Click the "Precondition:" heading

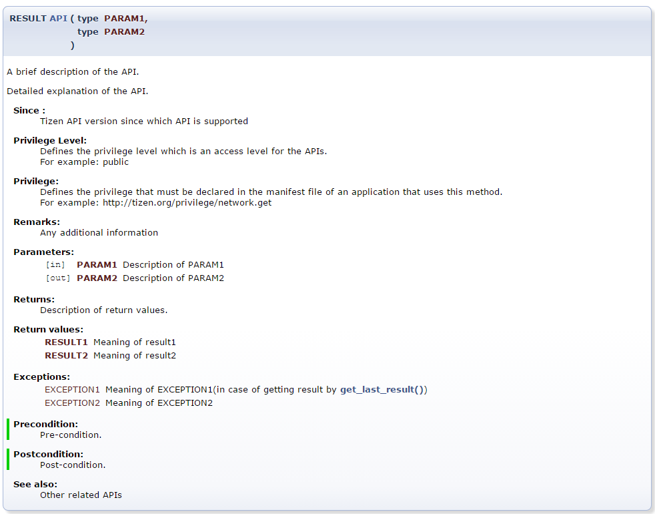click(x=45, y=424)
